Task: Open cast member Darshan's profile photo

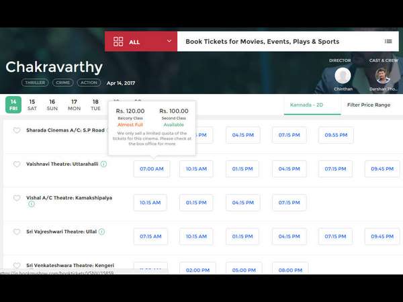Action: (384, 75)
